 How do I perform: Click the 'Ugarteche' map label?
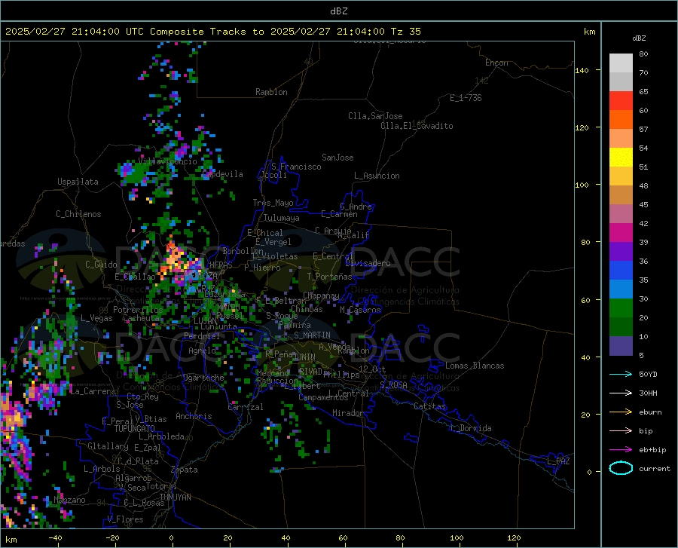pyautogui.click(x=203, y=378)
